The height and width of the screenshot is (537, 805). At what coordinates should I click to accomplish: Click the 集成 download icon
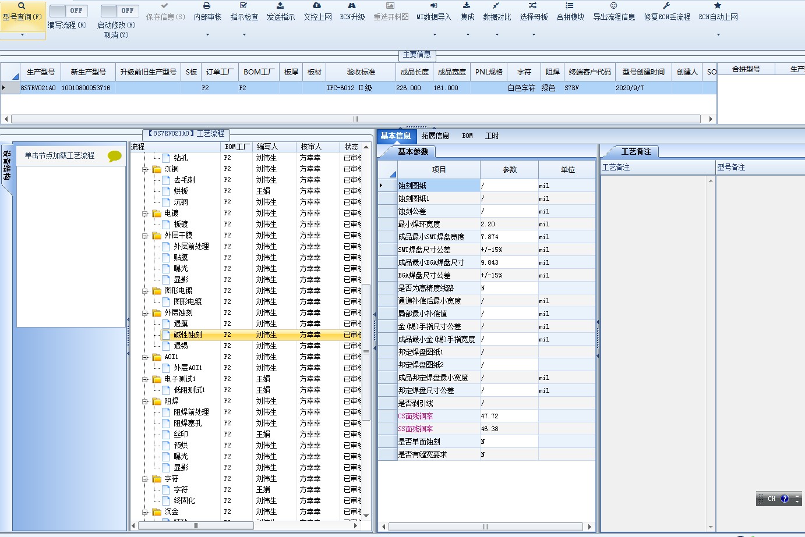tap(467, 6)
